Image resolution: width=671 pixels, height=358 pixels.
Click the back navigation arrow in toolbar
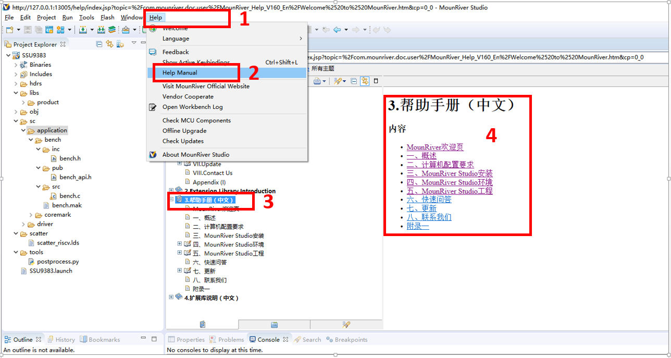[337, 30]
